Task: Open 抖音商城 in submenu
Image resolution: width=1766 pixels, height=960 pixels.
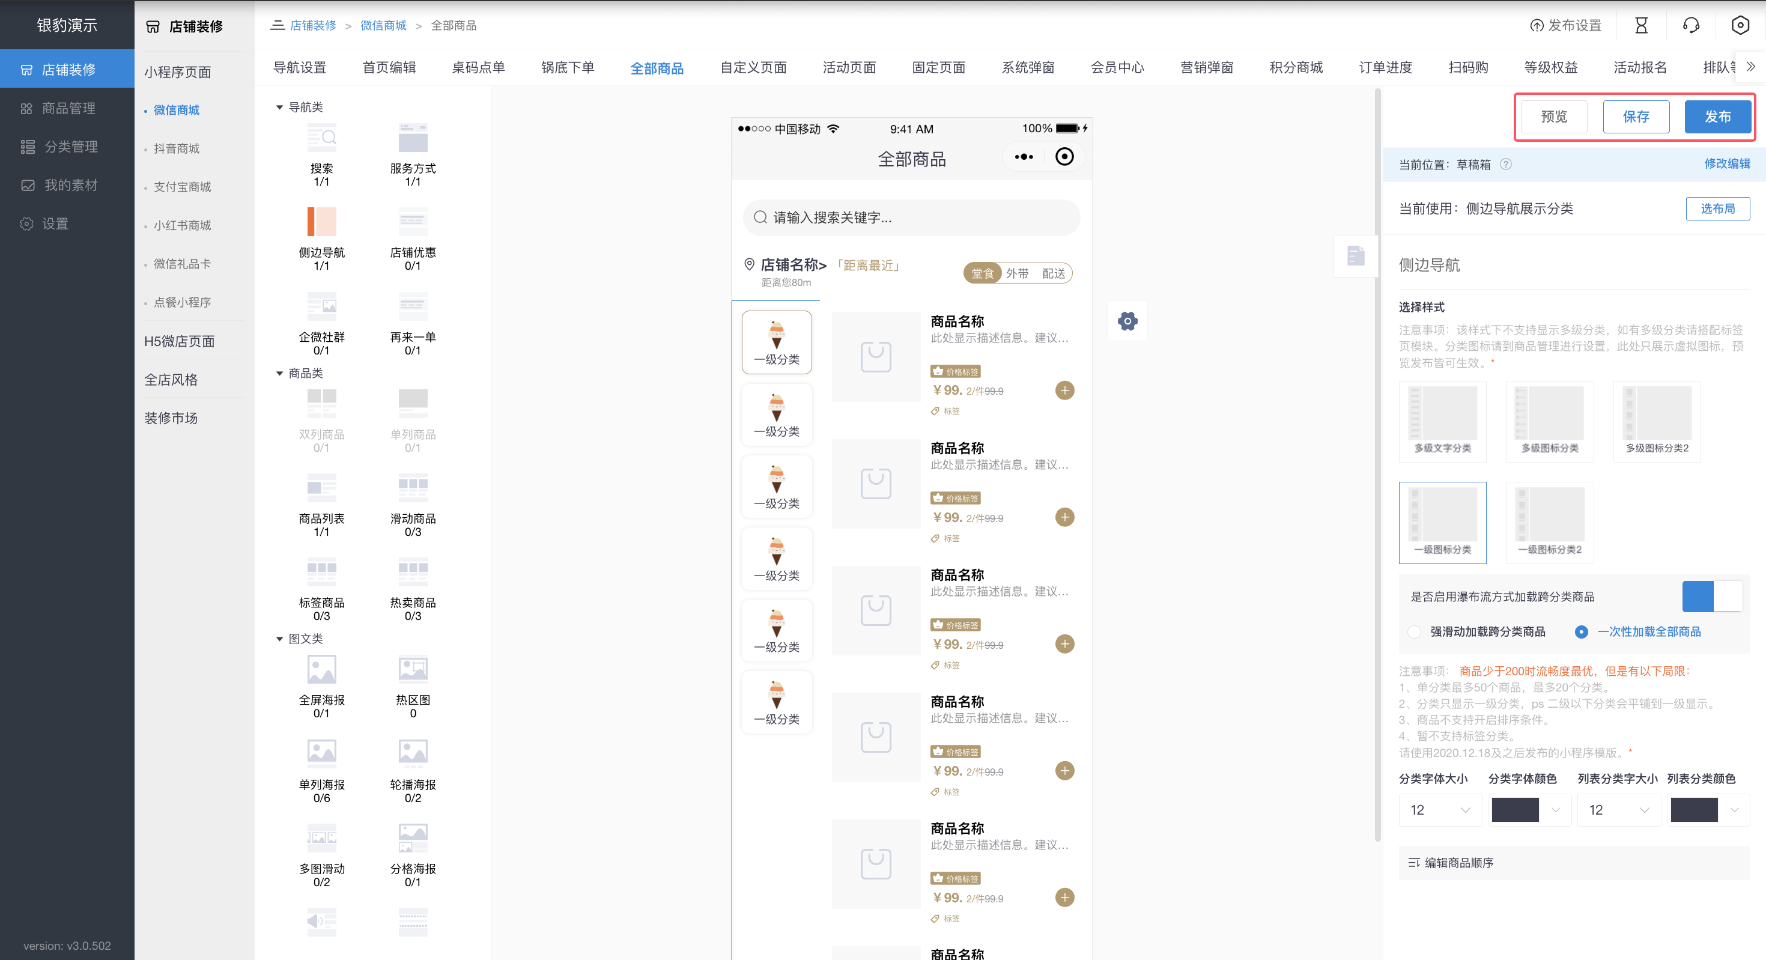Action: [176, 149]
